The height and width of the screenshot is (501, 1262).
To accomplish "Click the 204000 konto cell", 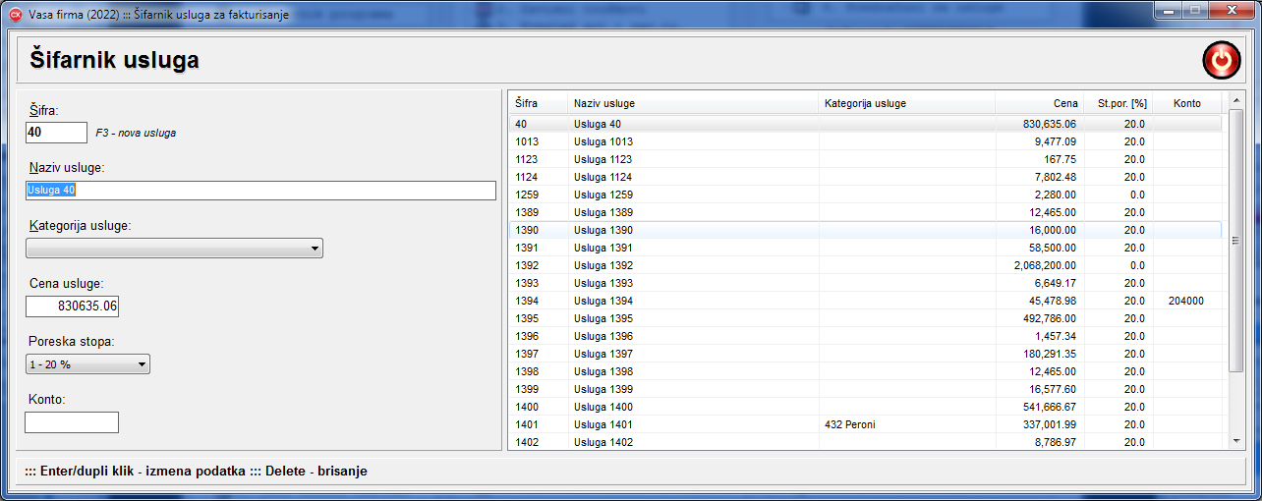I will point(1186,301).
